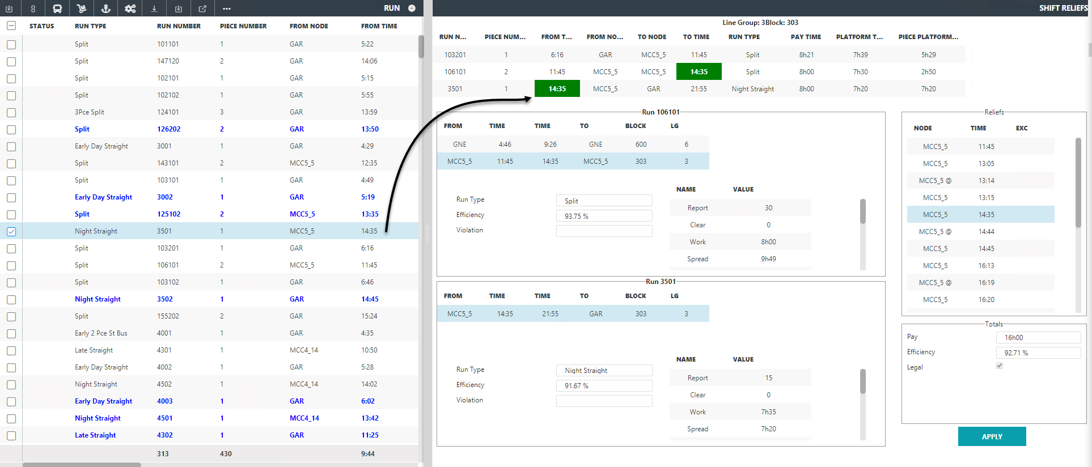This screenshot has width=1092, height=467.
Task: Click the open-in-new-window icon
Action: (x=202, y=9)
